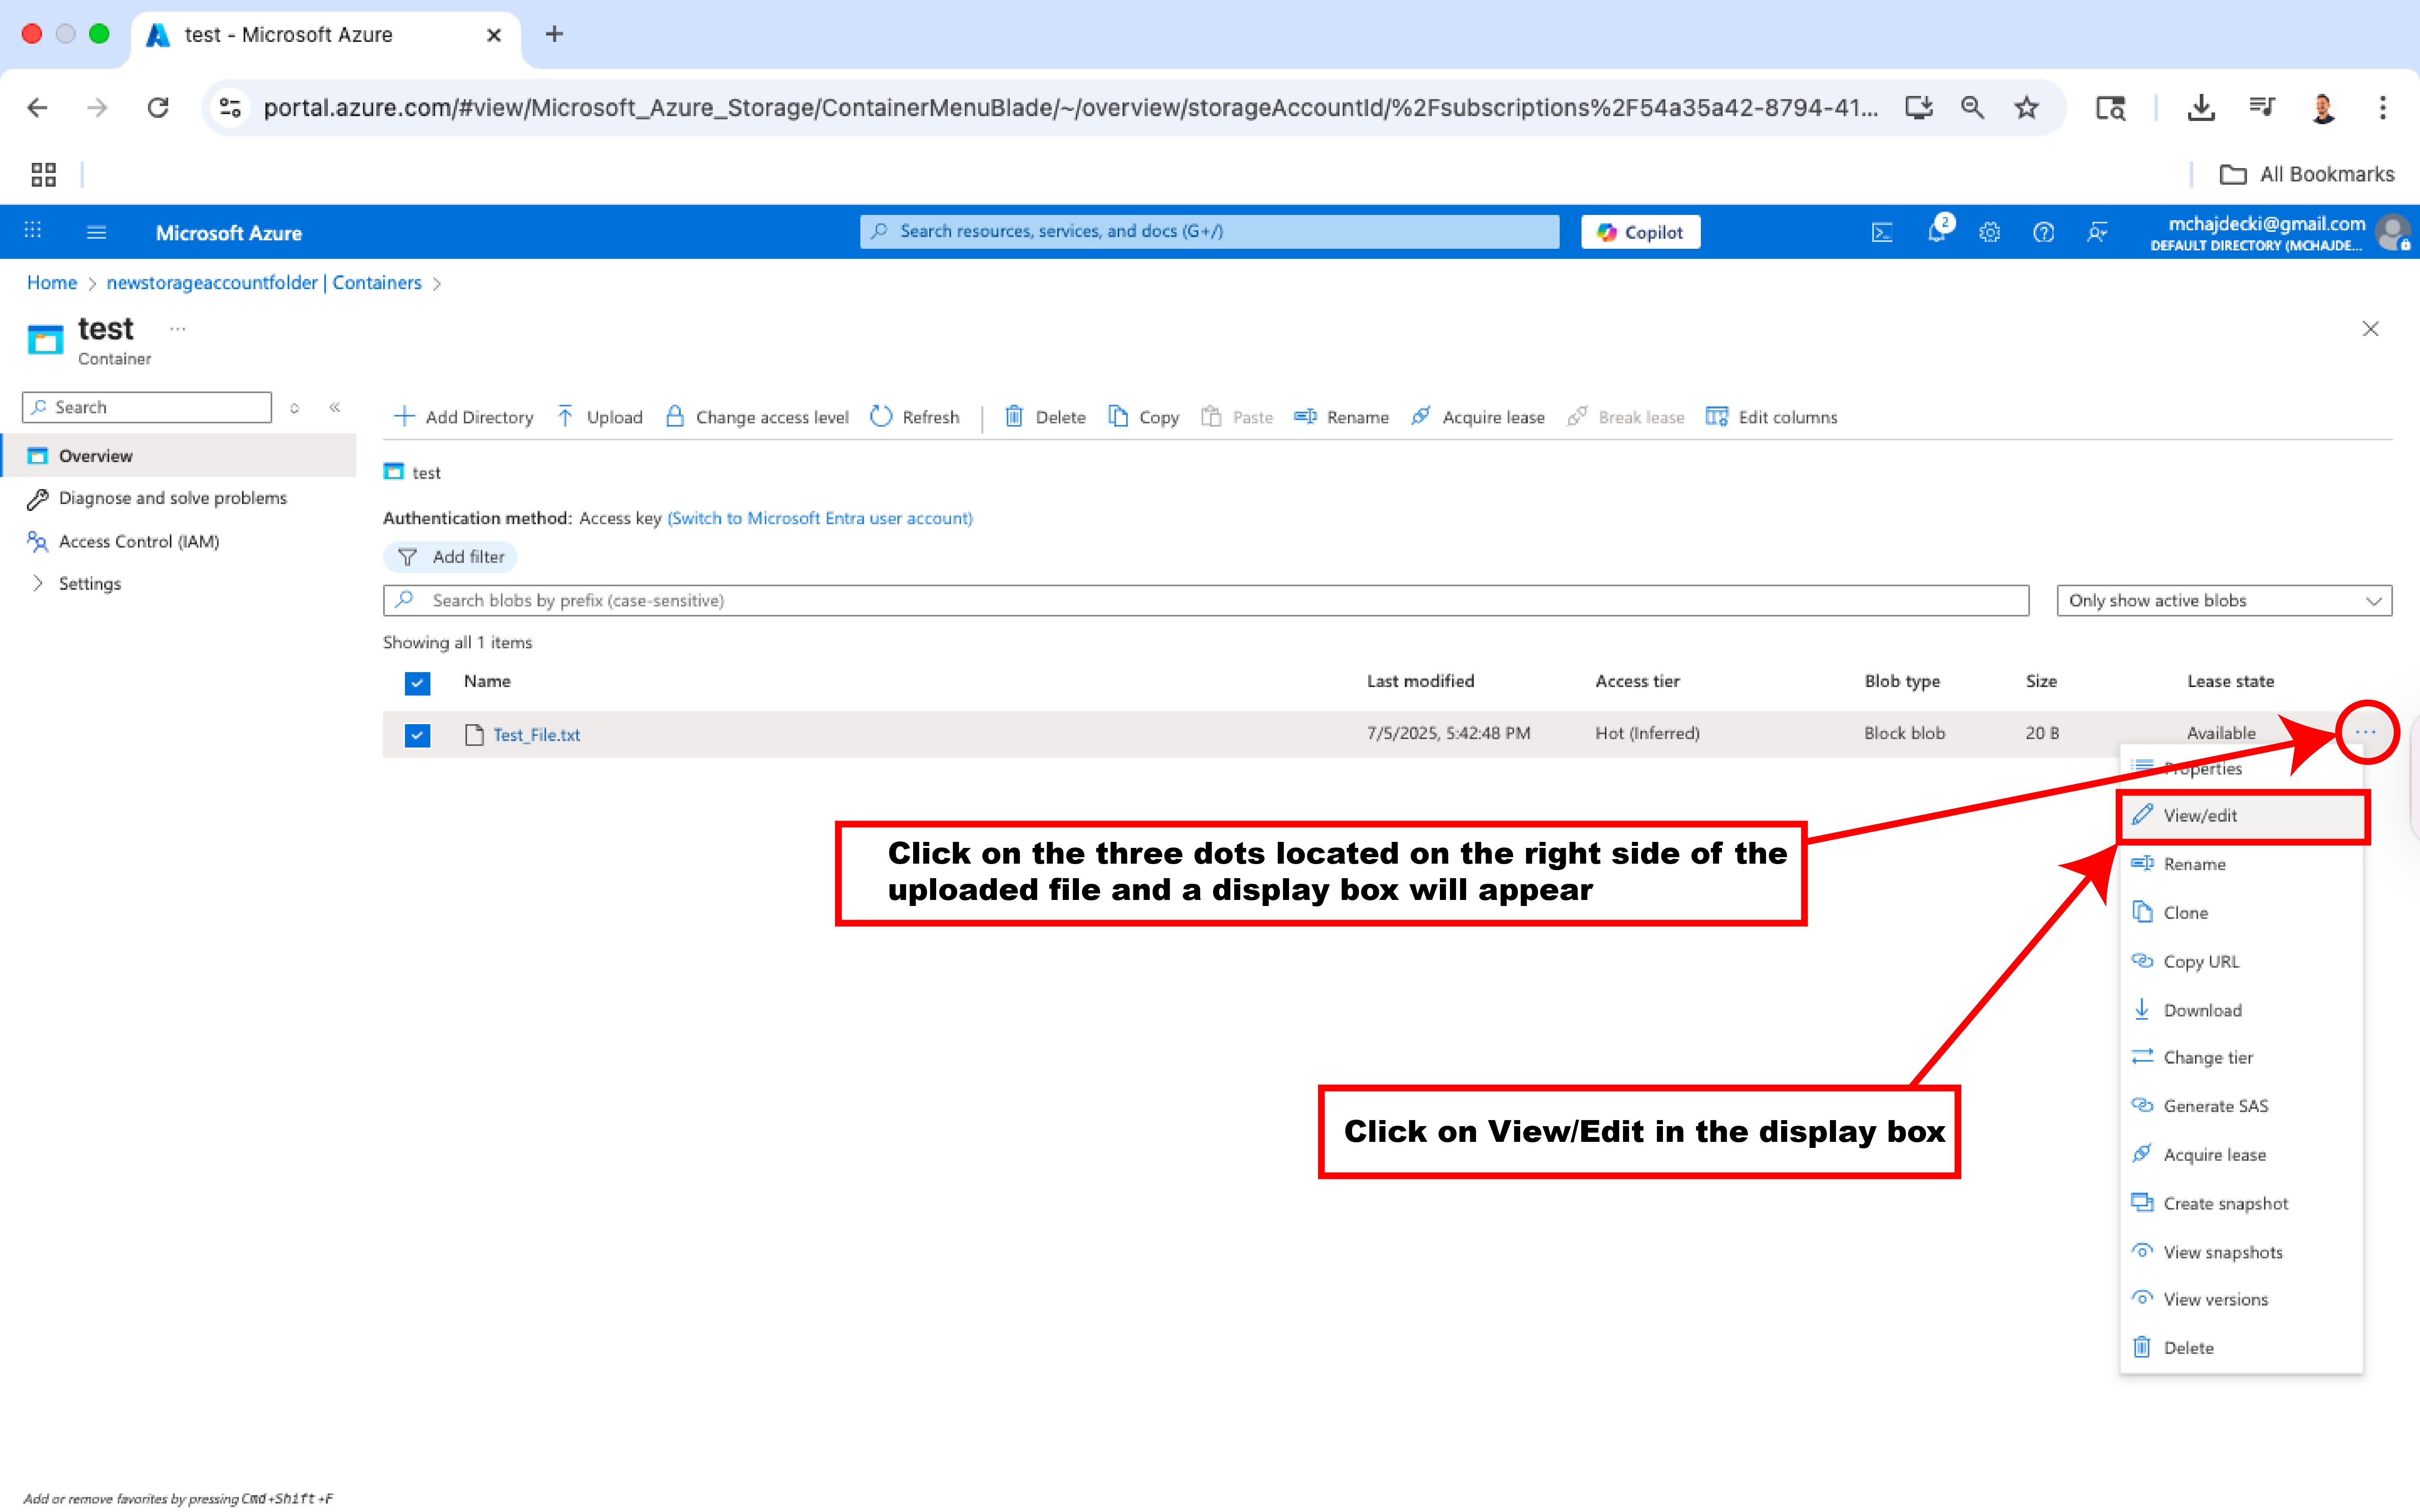Choose Generate SAS from the context menu

coord(2242,1106)
